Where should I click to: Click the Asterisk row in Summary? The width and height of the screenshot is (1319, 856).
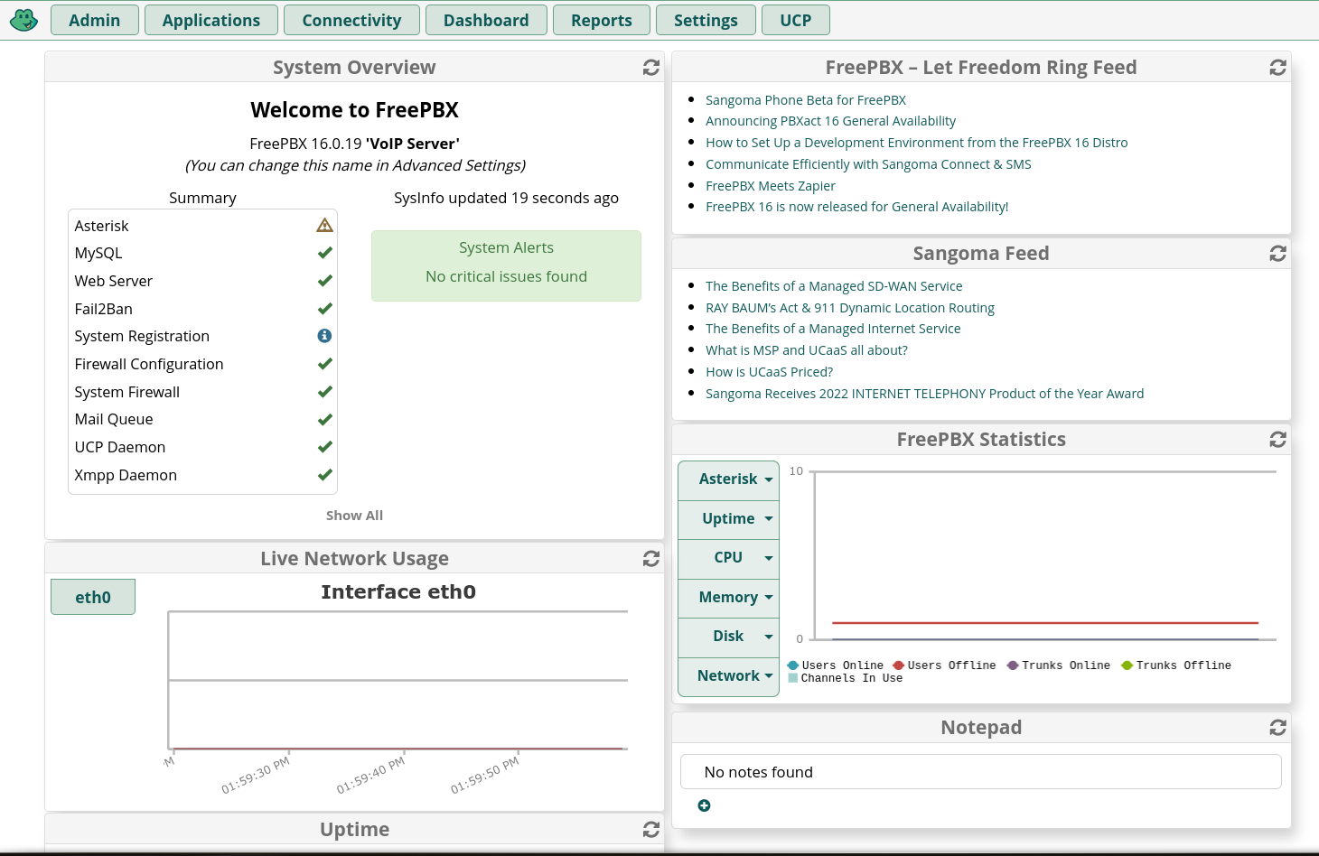point(203,226)
